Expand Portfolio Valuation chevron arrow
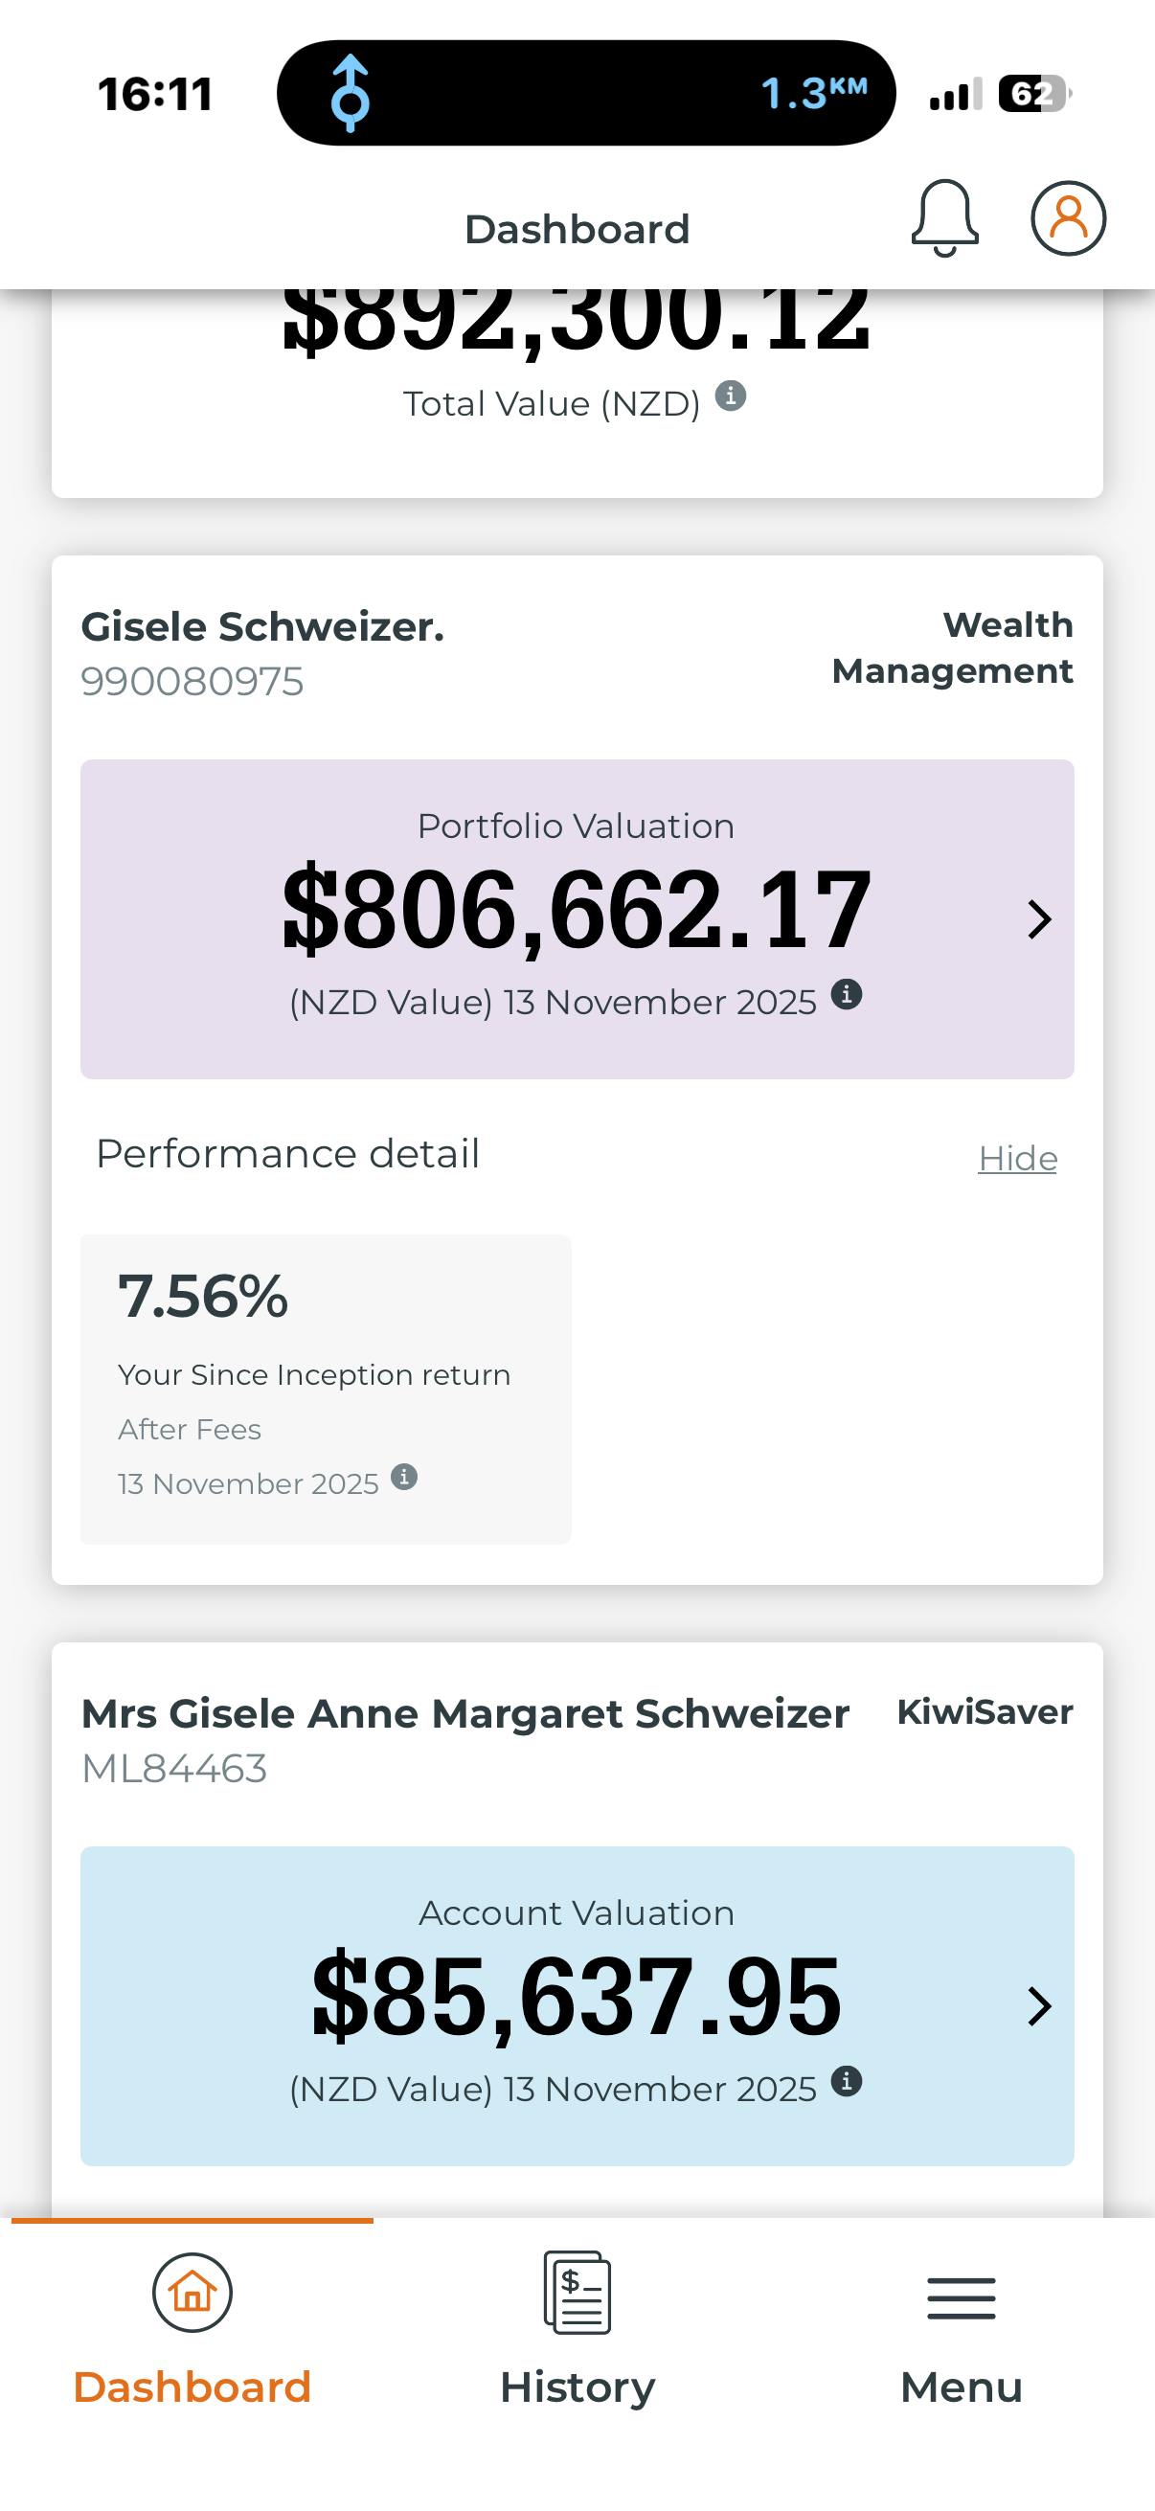1155x2511 pixels. (1039, 919)
